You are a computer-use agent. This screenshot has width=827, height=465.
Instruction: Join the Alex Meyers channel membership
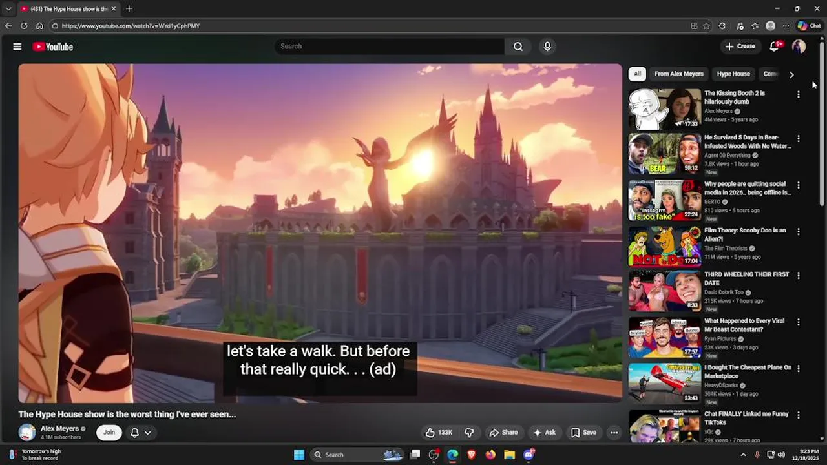[x=109, y=433]
